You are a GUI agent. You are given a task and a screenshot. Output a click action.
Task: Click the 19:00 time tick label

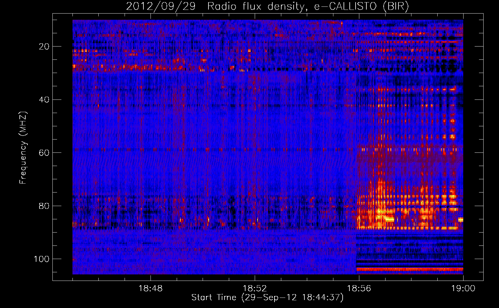point(463,289)
